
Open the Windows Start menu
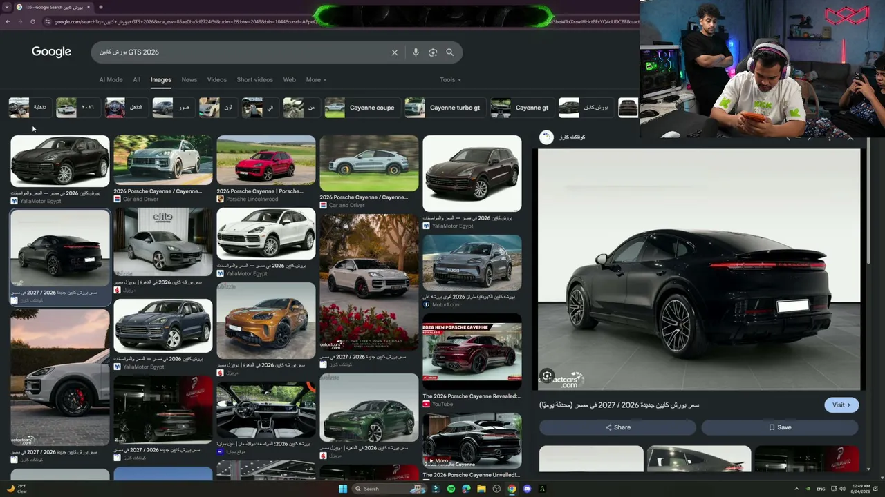click(x=343, y=489)
